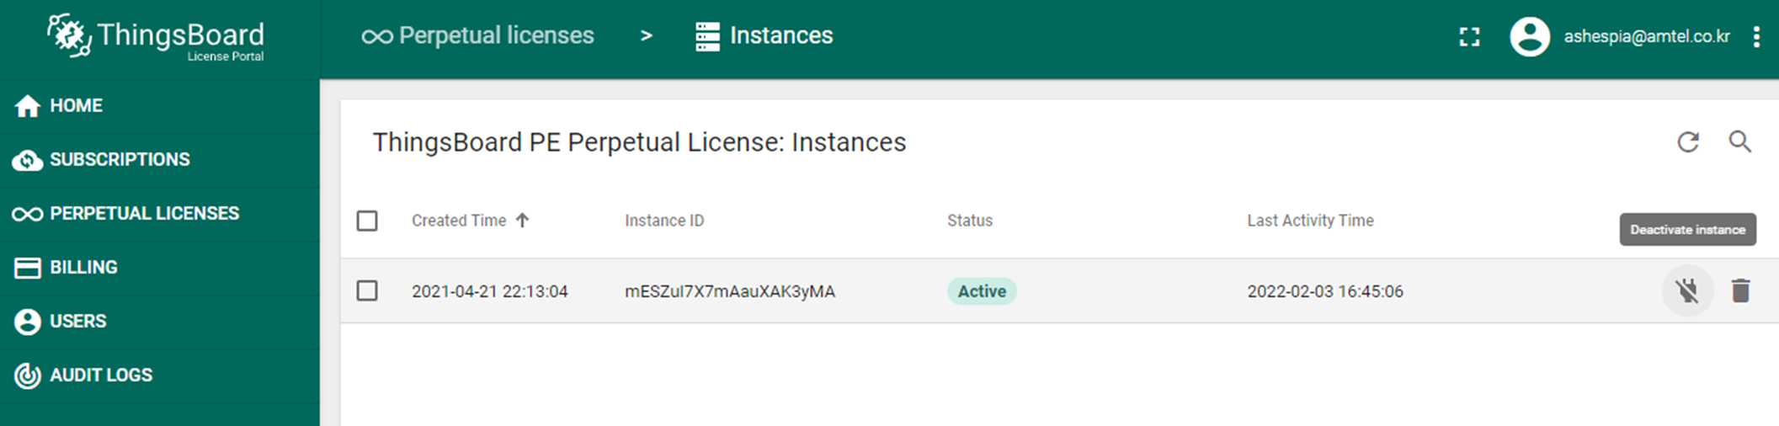This screenshot has width=1779, height=426.
Task: Click the Instances breadcrumb
Action: pyautogui.click(x=764, y=35)
